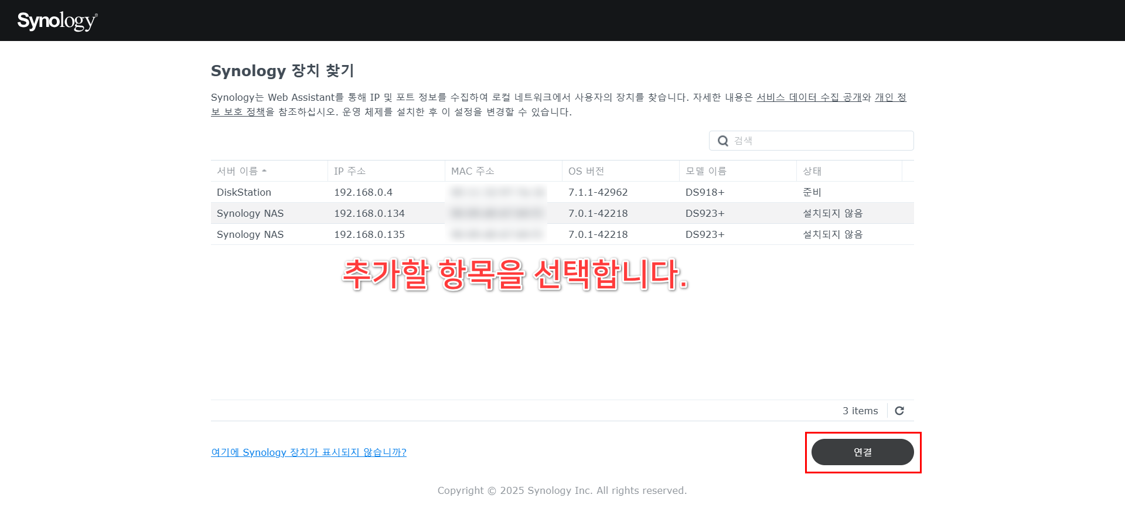This screenshot has height=515, width=1125.
Task: Sort by 서버 이름 column header
Action: (x=269, y=171)
